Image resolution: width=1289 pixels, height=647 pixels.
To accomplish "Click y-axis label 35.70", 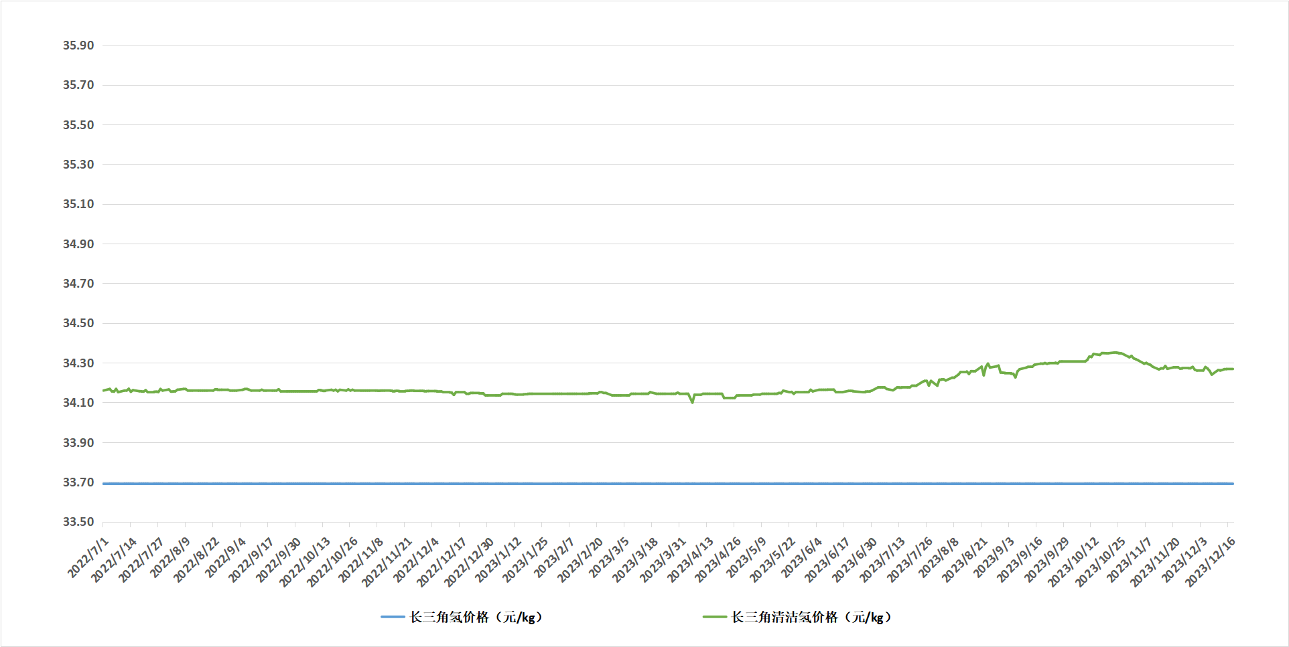I will click(78, 85).
